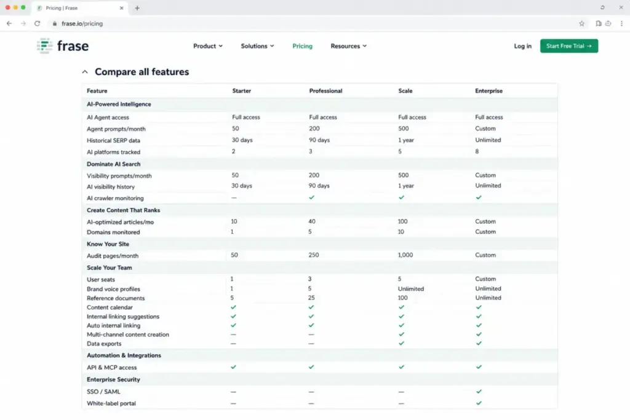Close the Pricing | Frase tab
This screenshot has width=630, height=420.
[122, 8]
